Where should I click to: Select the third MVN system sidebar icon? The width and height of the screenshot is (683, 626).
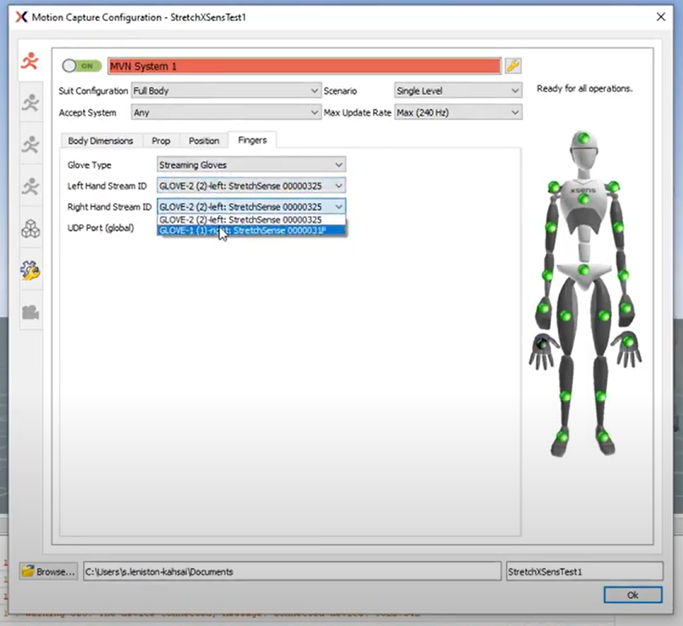(x=31, y=145)
